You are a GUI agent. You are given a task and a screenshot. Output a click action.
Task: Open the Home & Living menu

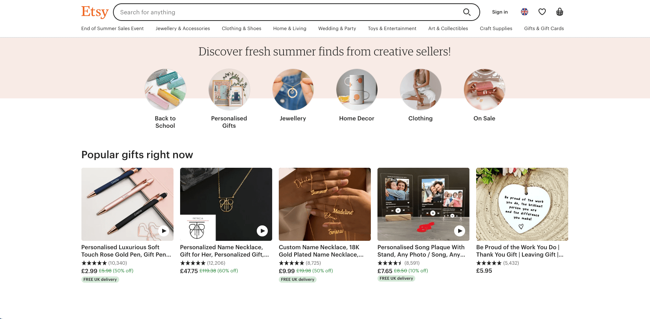click(x=289, y=28)
